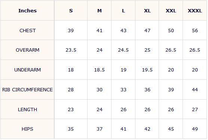Select the hips value 45 for XXL

click(171, 129)
